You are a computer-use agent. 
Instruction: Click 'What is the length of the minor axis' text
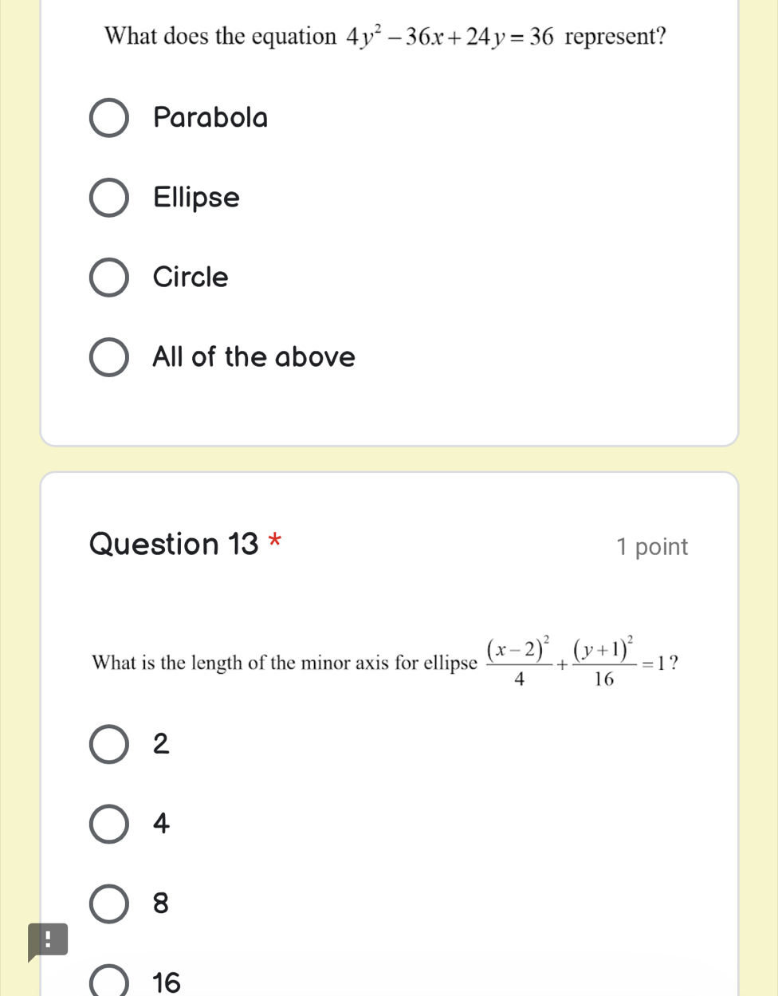click(283, 663)
